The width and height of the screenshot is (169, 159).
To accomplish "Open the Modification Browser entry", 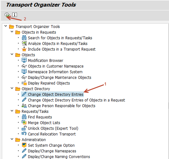I will (x=46, y=61).
